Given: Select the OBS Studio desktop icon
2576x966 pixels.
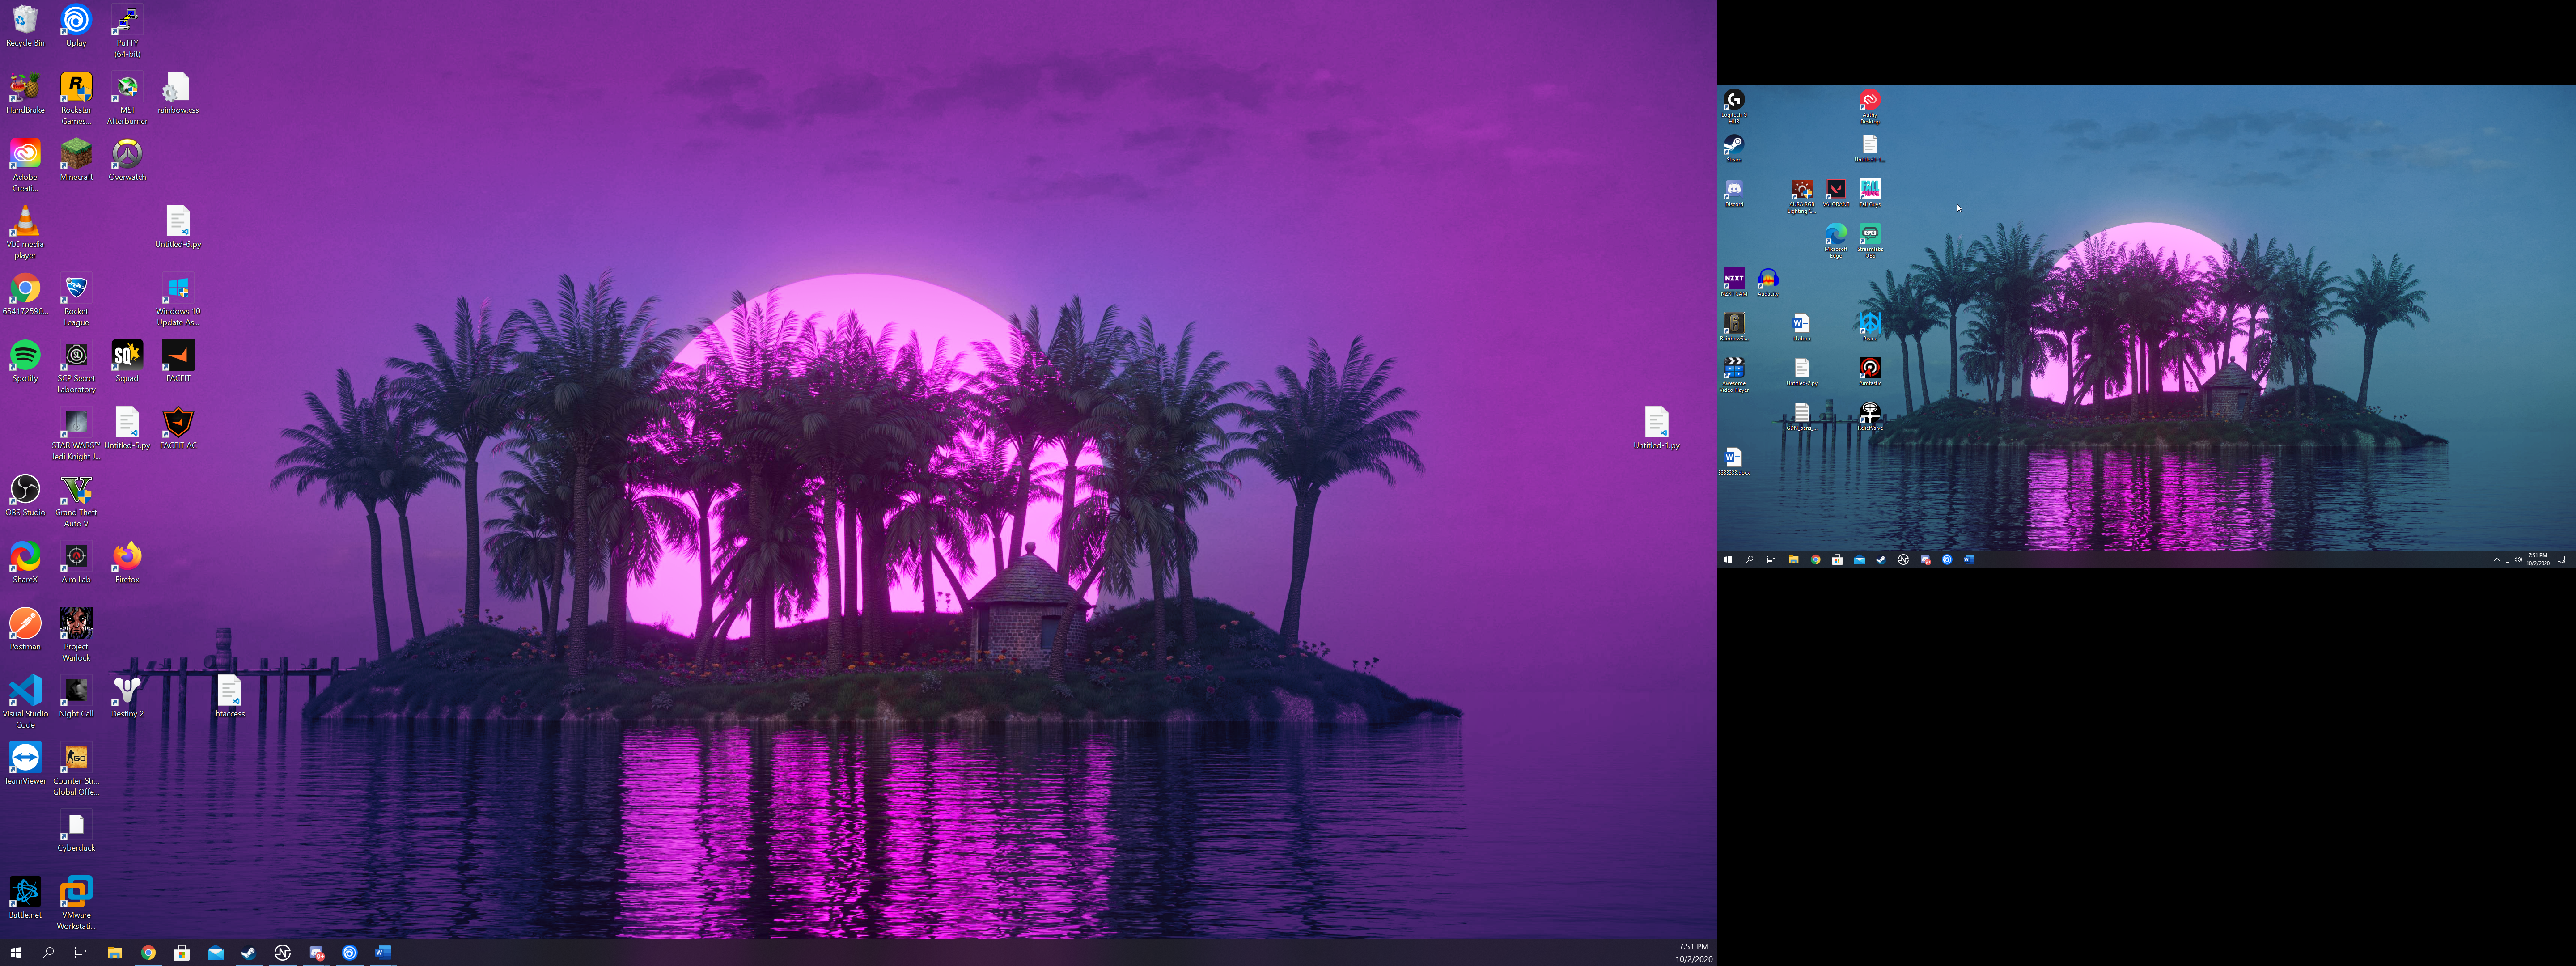Looking at the screenshot, I should pos(25,490).
